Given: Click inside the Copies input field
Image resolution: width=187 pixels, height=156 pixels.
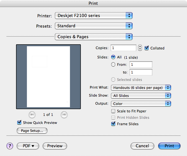Looking at the screenshot, I should [x=123, y=48].
